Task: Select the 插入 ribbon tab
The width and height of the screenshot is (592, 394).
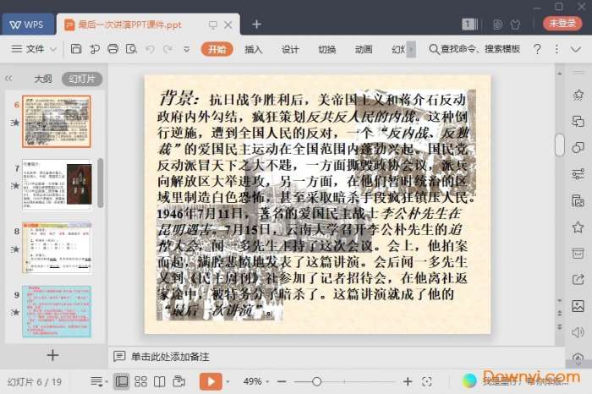Action: 254,49
